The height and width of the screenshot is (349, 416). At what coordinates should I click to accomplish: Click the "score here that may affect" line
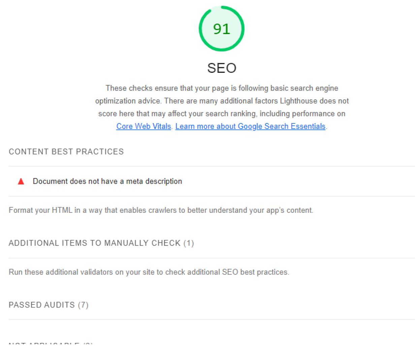tap(222, 114)
